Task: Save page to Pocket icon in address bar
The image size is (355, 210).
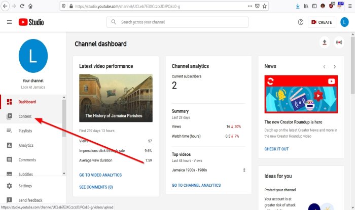Action: (257, 6)
